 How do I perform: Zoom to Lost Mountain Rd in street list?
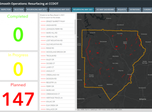point(57,40)
